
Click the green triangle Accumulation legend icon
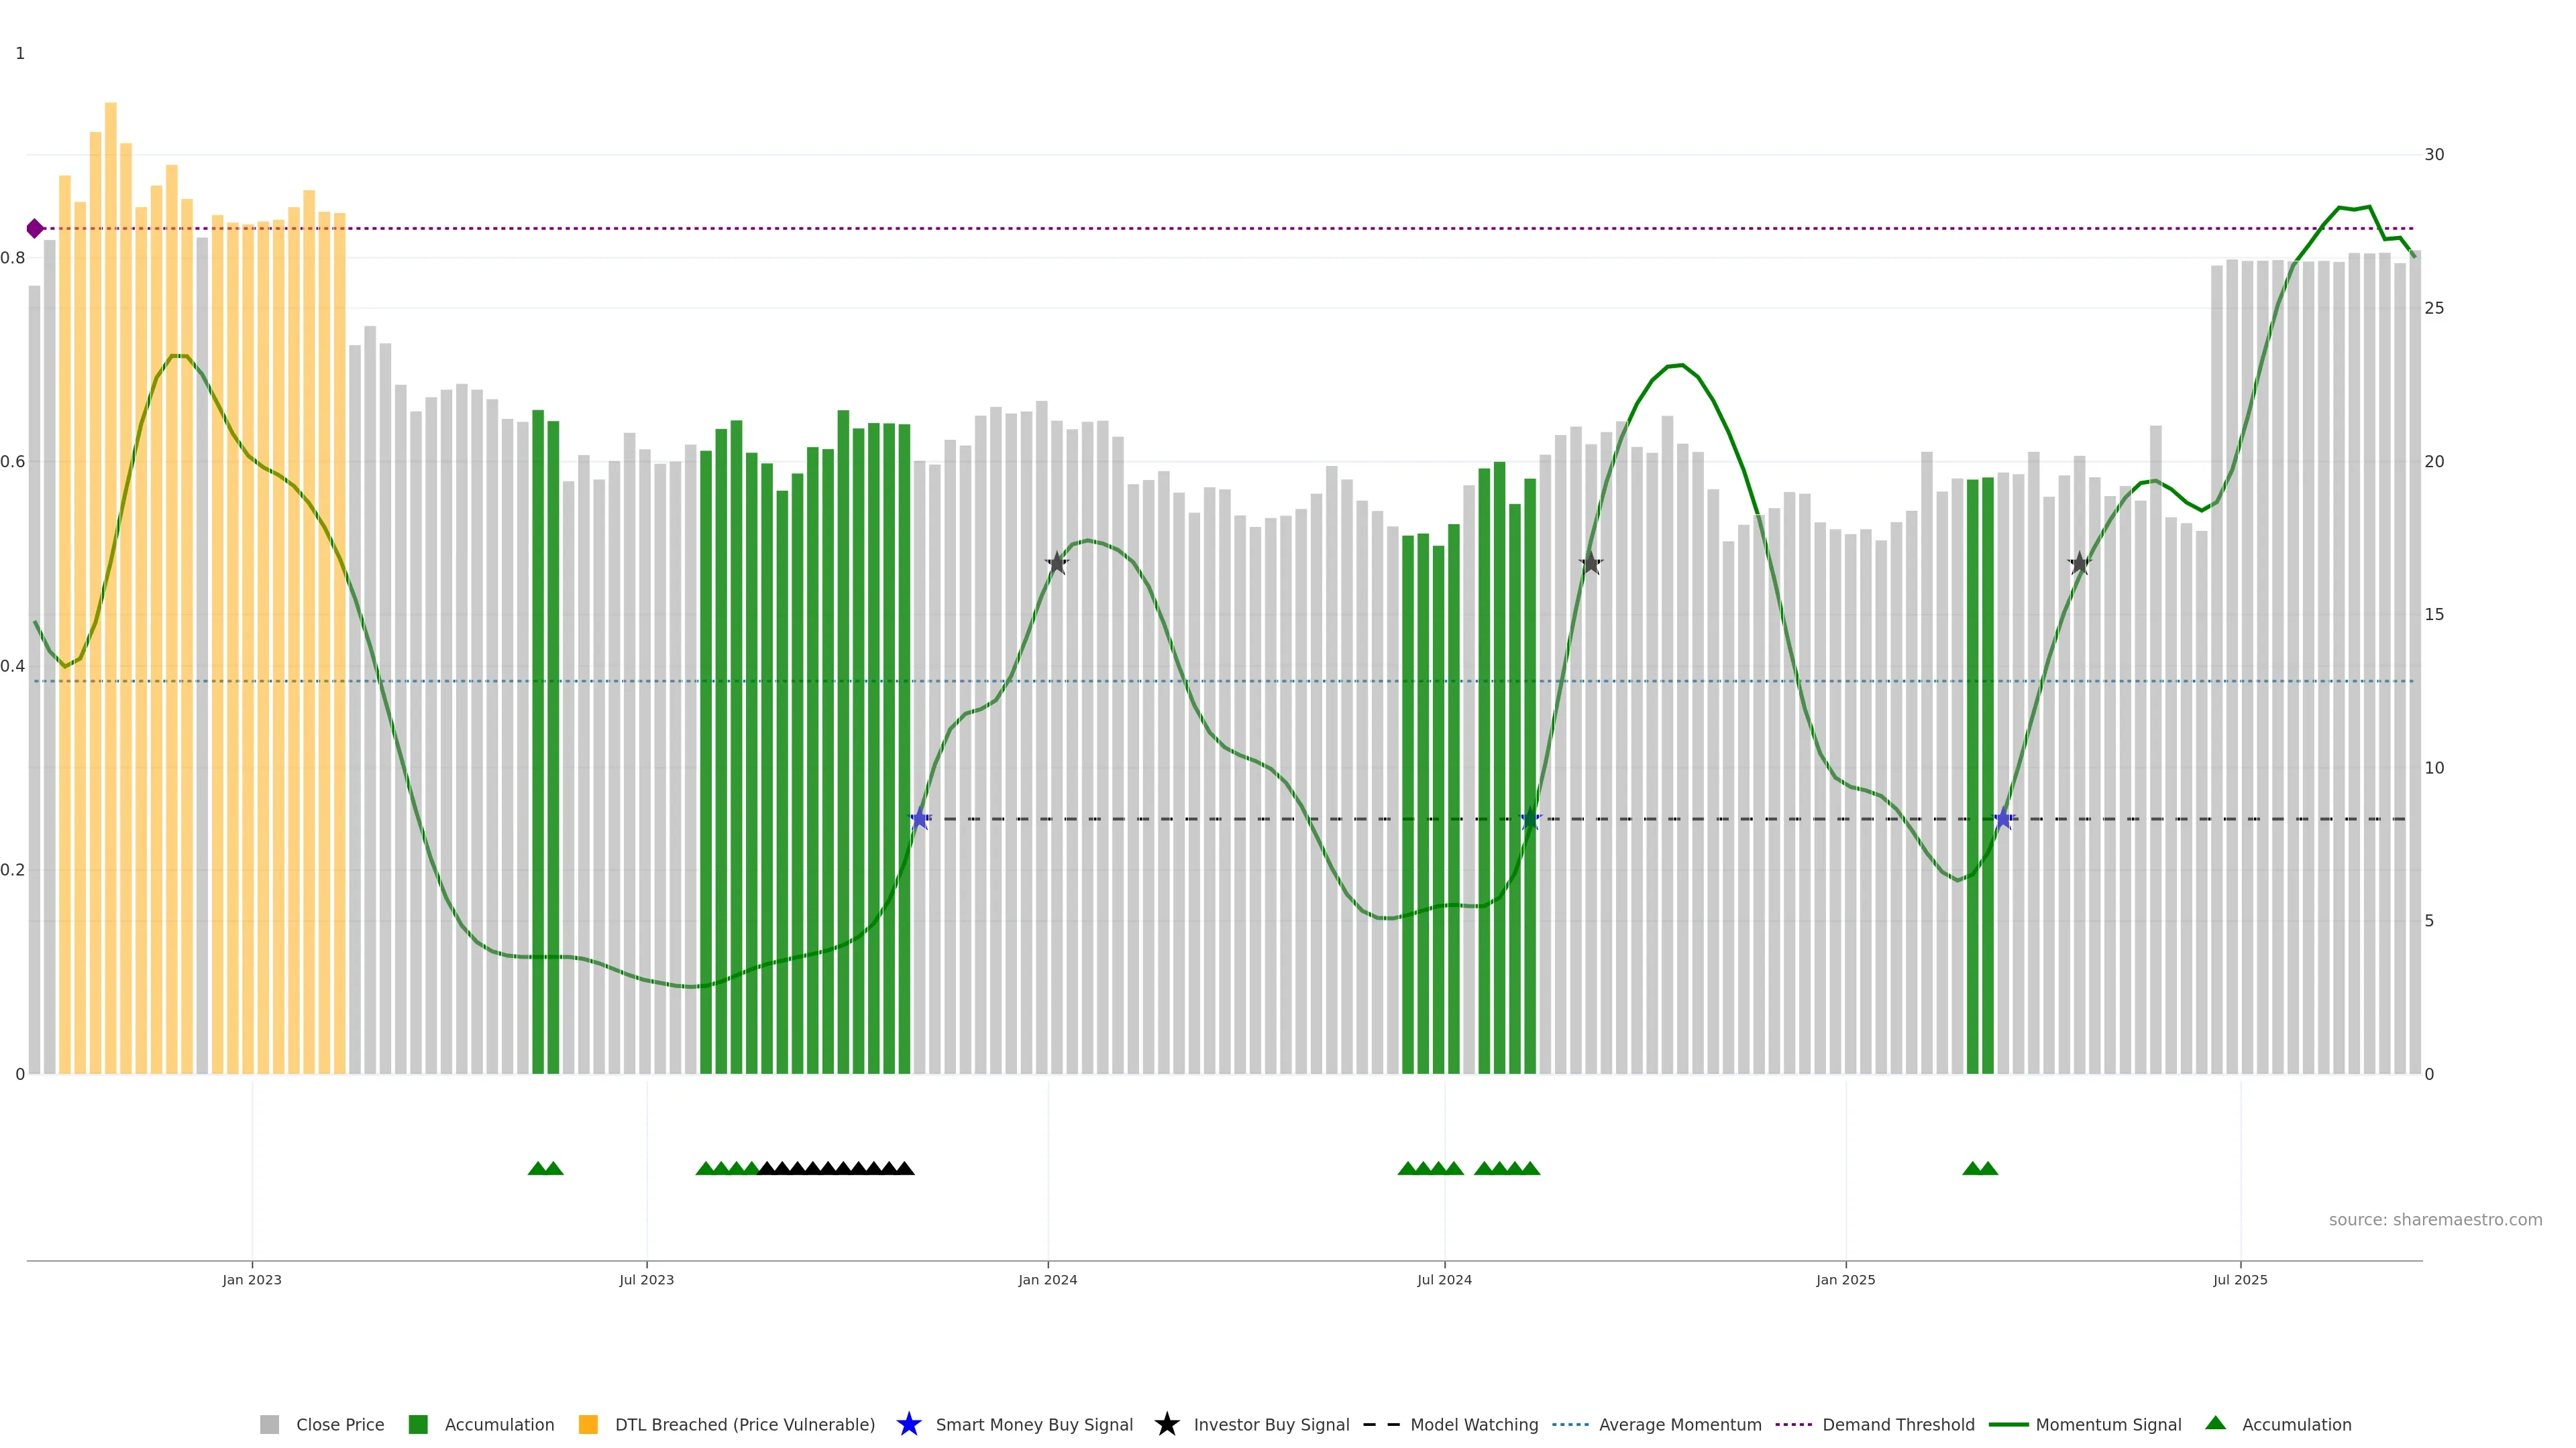(x=2215, y=1423)
